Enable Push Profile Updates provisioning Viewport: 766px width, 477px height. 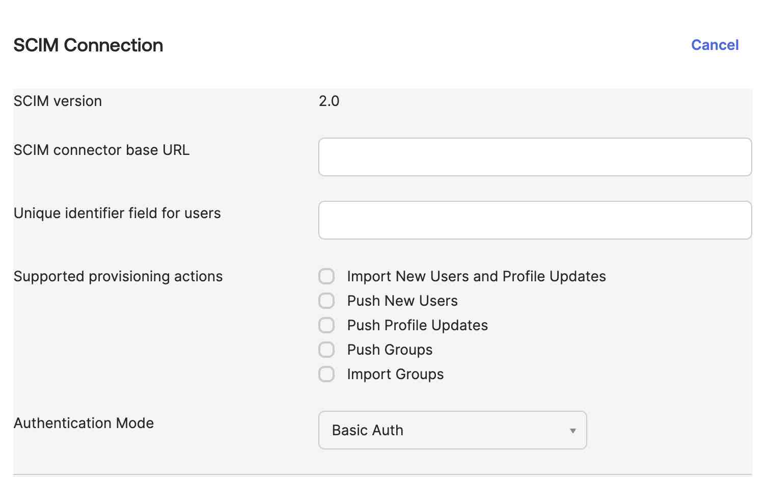pos(326,325)
